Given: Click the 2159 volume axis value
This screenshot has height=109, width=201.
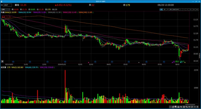Looking at the screenshot, I should 196,70.
